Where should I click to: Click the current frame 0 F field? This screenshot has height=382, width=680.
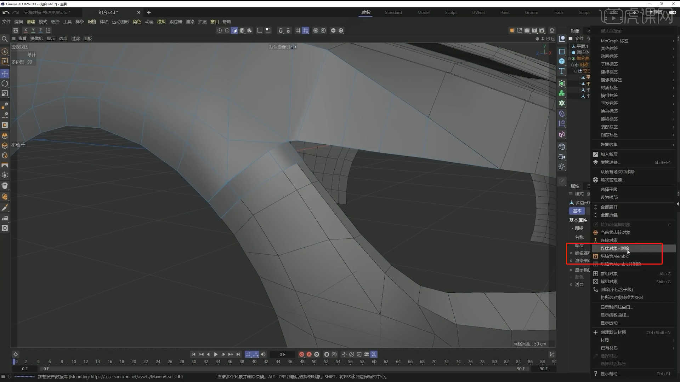tap(282, 354)
